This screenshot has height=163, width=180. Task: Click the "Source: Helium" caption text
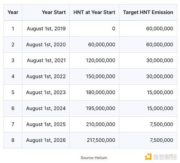(x=94, y=158)
